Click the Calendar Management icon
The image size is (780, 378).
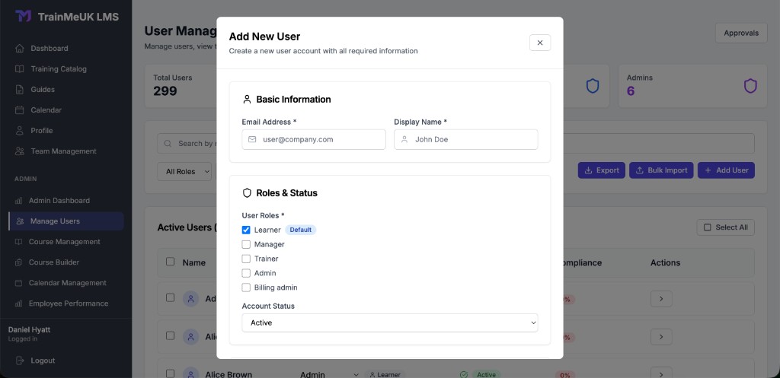click(x=19, y=283)
